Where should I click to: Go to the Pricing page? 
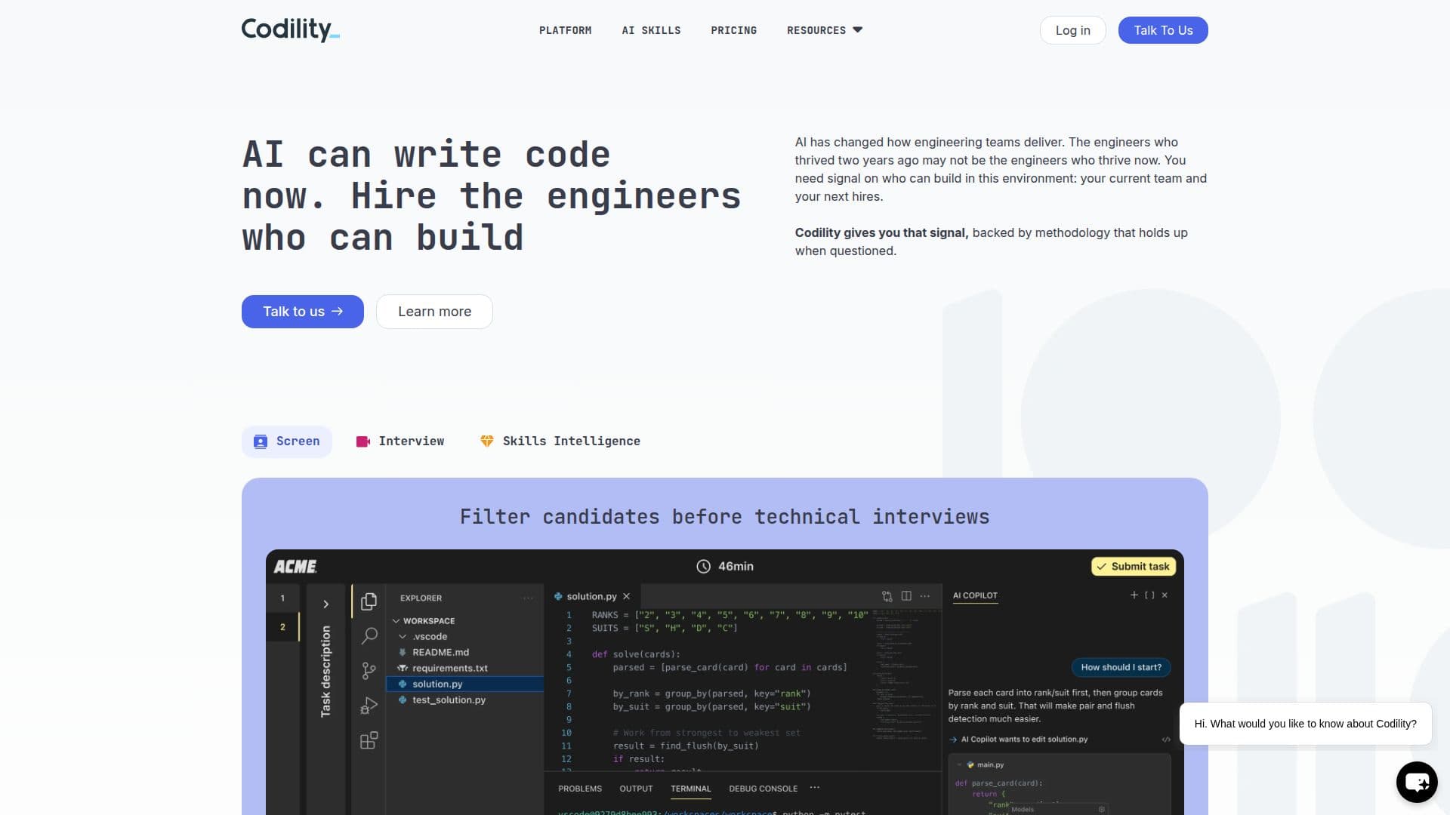733,30
